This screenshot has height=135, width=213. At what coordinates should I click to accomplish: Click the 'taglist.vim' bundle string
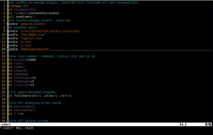(31, 38)
